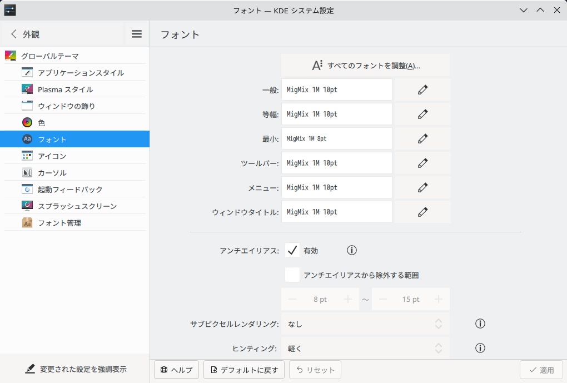Image resolution: width=567 pixels, height=383 pixels.
Task: Click the 起動フィードバック icon
Action: (27, 189)
